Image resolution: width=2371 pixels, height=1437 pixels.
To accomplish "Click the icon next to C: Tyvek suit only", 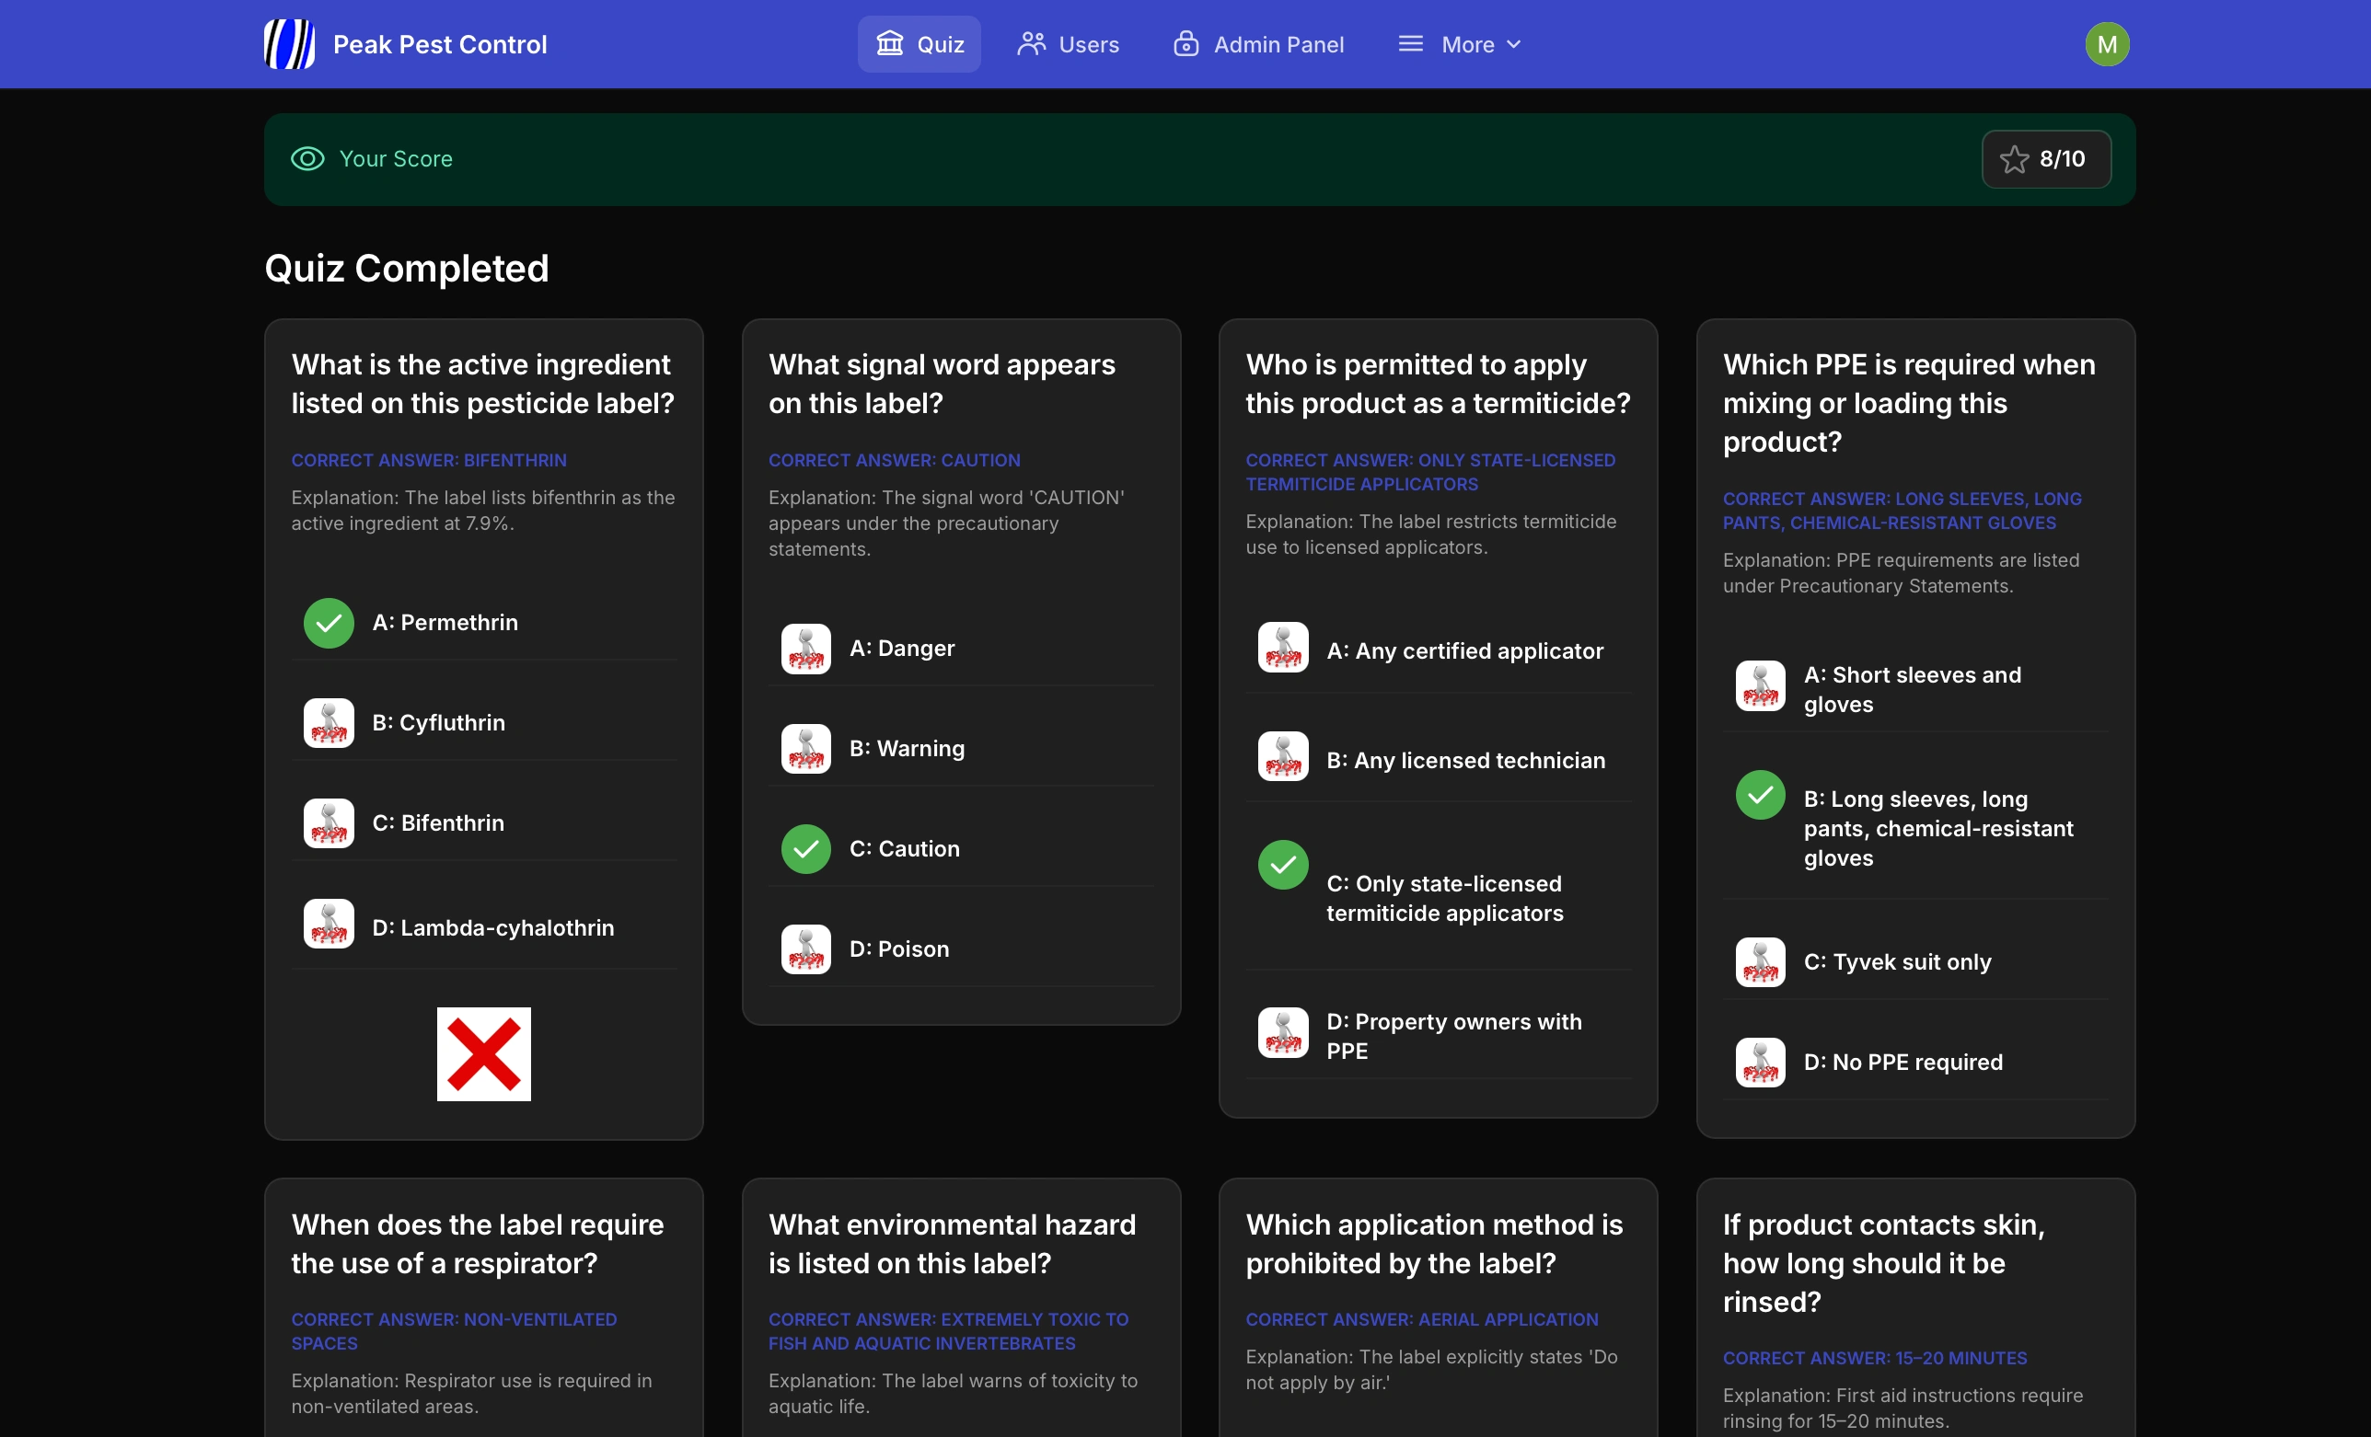I will coord(1759,962).
